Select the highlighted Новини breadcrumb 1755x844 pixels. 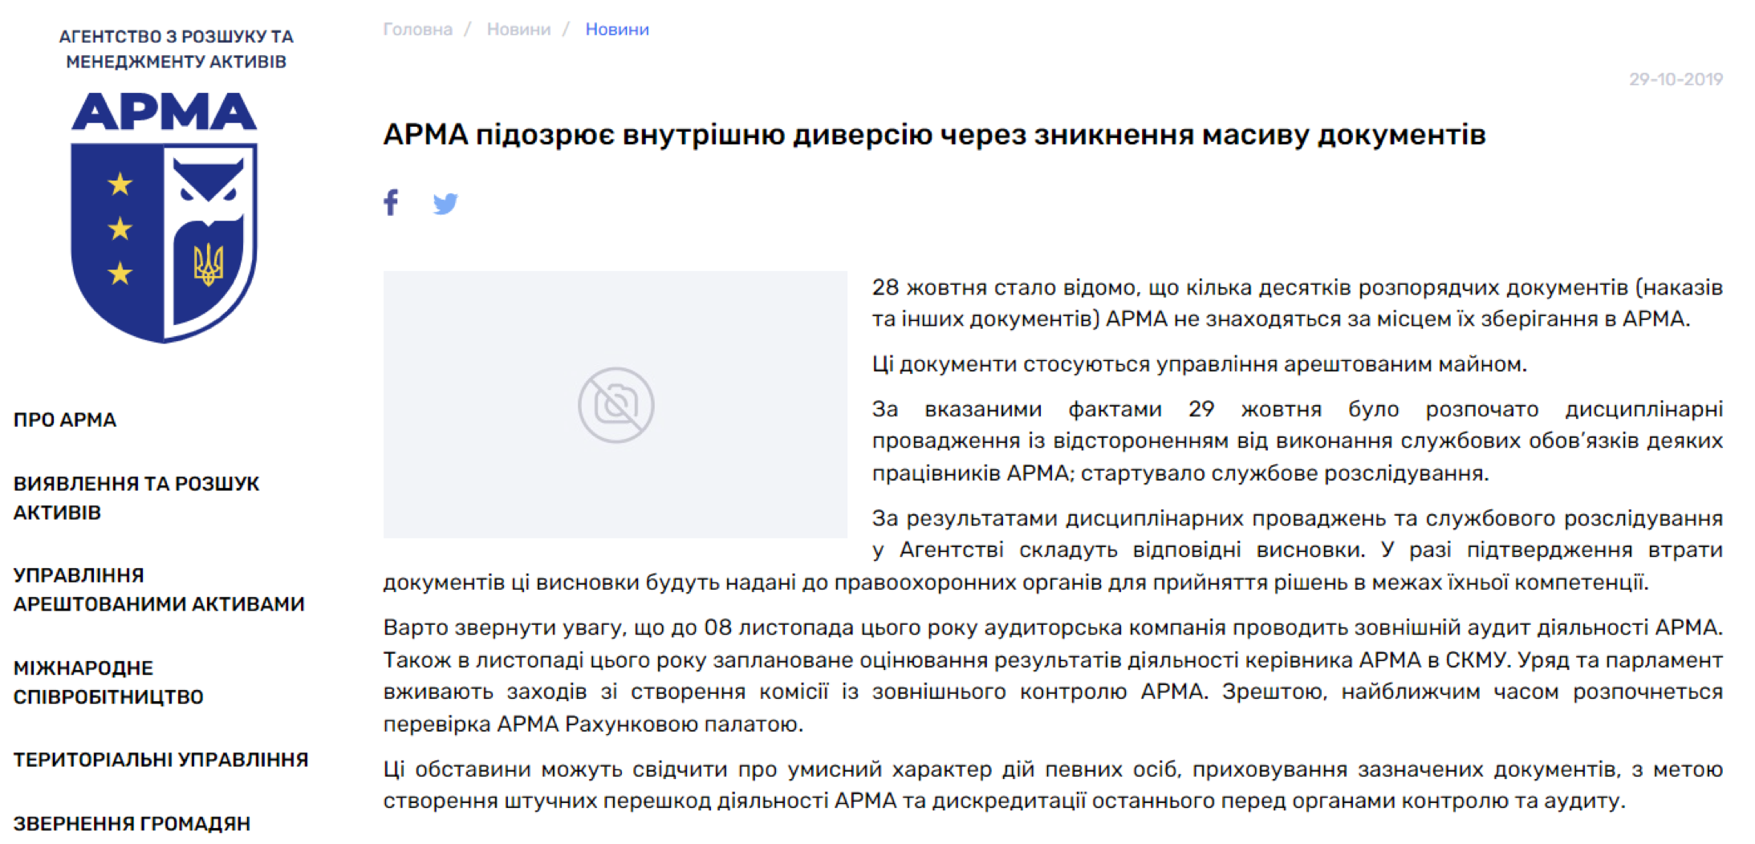tap(616, 28)
